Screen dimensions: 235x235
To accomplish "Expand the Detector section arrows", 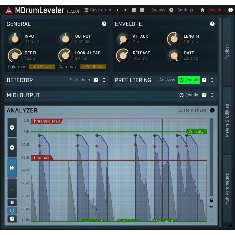I will [x=104, y=80].
